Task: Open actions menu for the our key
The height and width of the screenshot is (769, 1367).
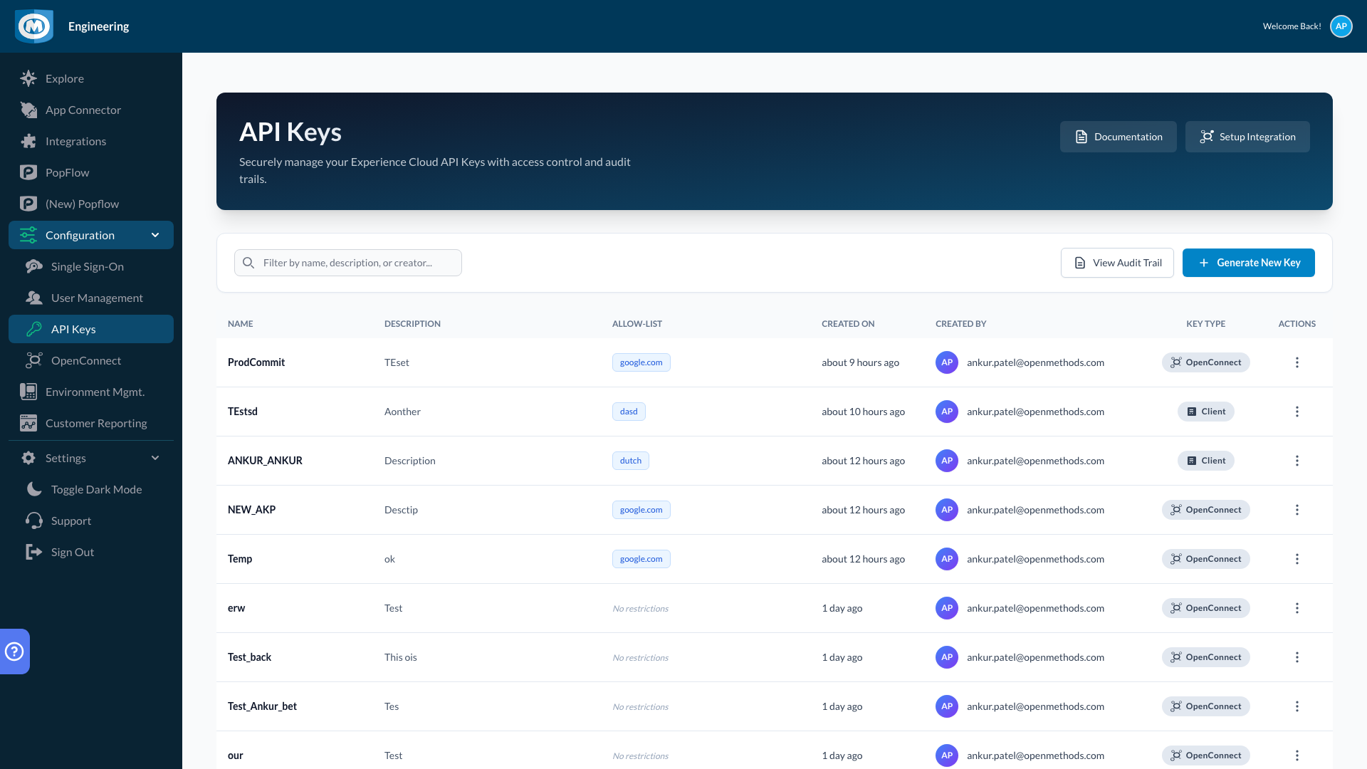Action: pos(1297,755)
